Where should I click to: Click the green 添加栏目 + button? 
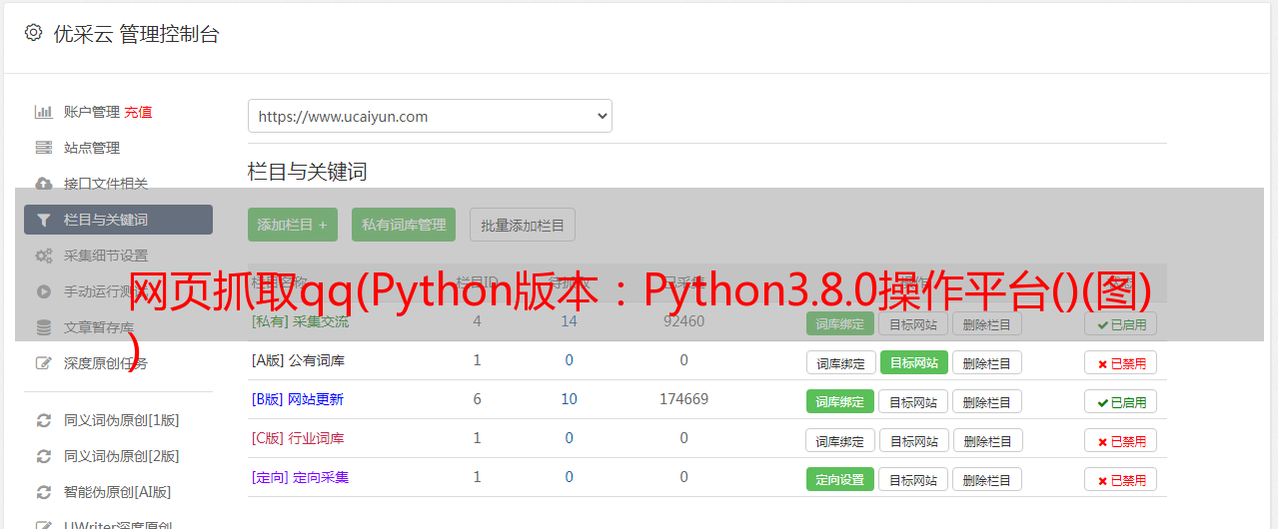(x=293, y=225)
